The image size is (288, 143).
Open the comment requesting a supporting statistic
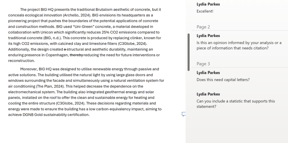pos(236,104)
